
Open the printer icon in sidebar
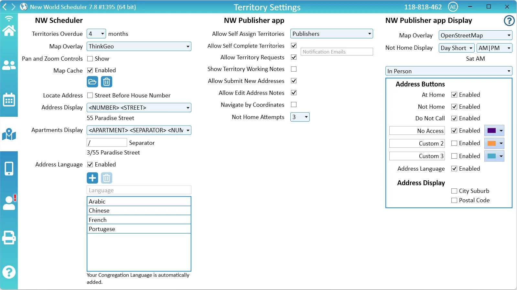coord(9,238)
